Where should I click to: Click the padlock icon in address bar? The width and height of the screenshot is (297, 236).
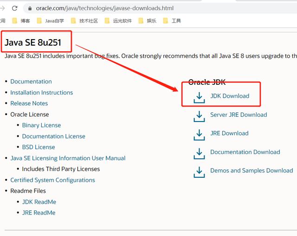(x=30, y=8)
